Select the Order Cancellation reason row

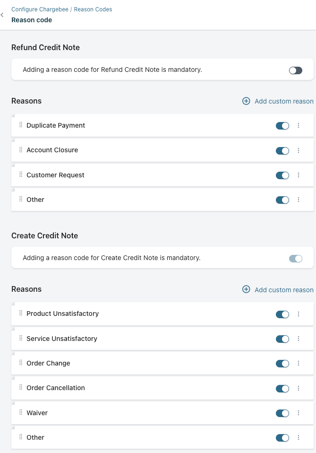coord(142,388)
